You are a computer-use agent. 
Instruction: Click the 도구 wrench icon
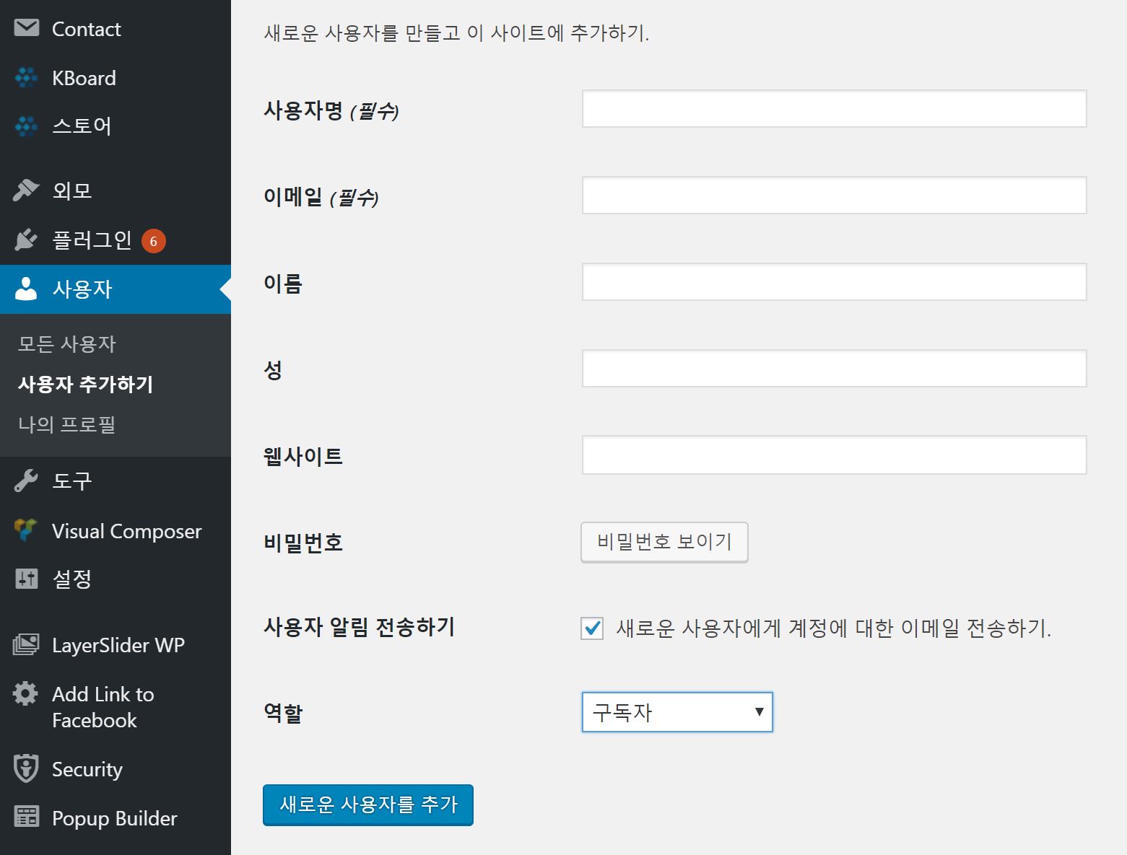[x=26, y=481]
